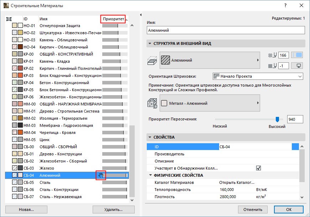The image size is (310, 217).
Task: Click the Теплопроводность value 160,000
Action: [227, 190]
